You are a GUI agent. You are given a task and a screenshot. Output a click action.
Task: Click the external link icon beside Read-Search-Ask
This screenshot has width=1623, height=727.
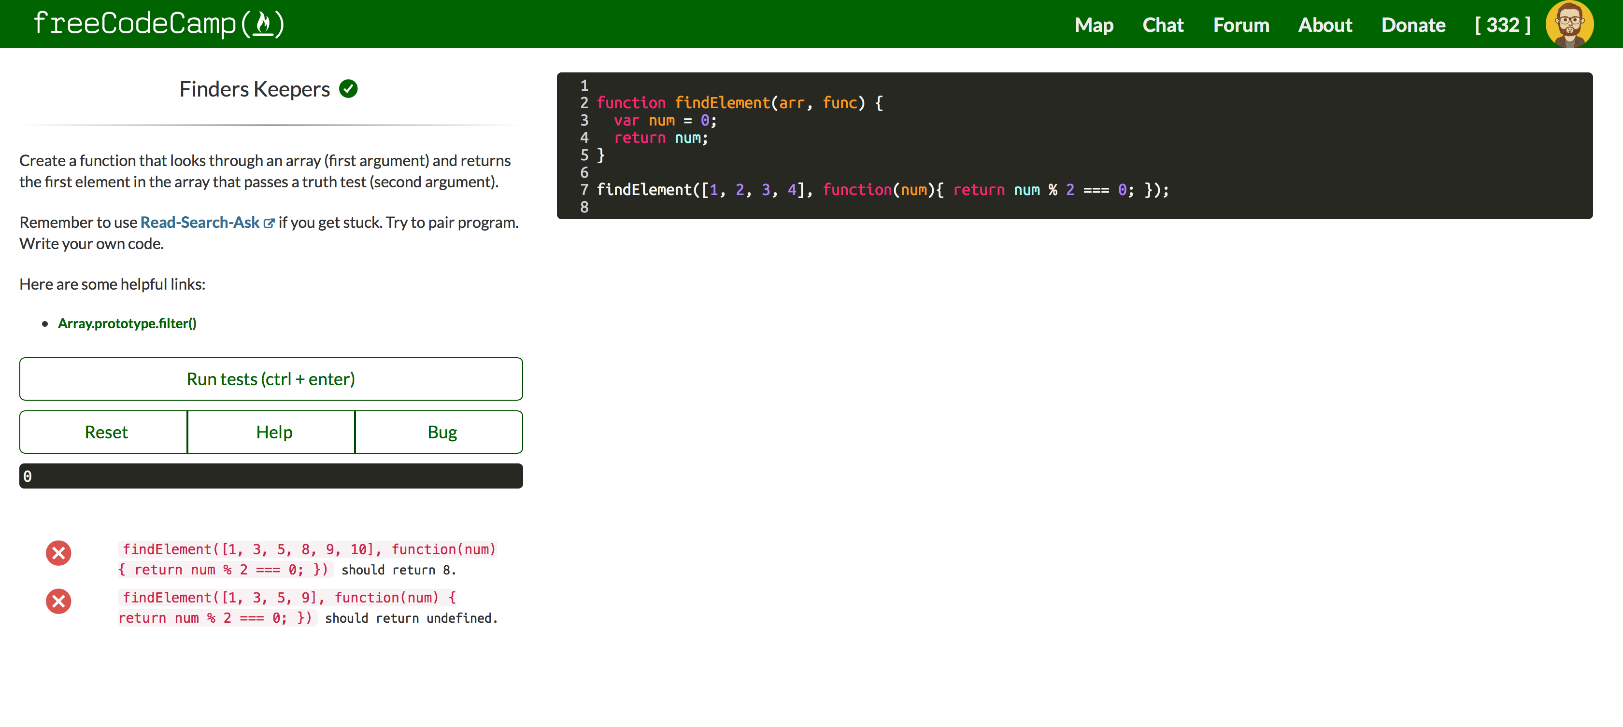[269, 223]
